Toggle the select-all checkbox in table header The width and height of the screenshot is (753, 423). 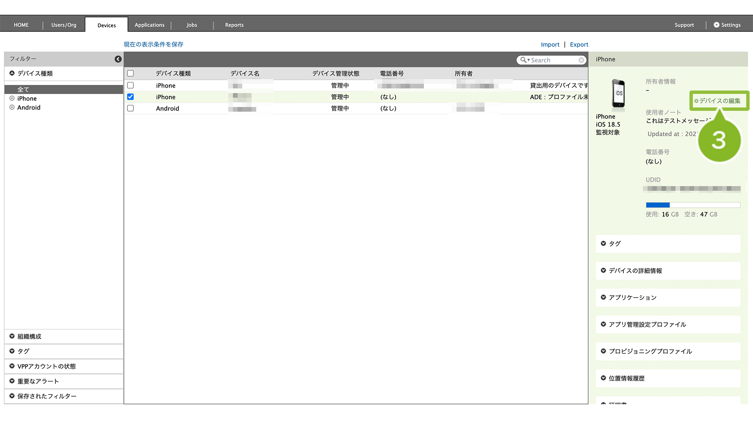pos(130,73)
